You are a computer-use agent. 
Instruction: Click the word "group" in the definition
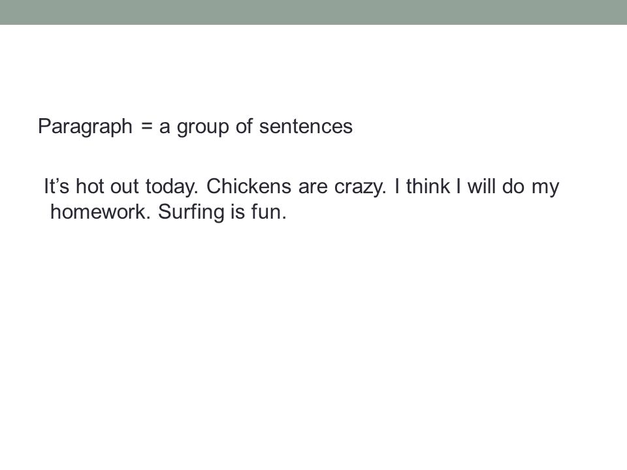(203, 128)
